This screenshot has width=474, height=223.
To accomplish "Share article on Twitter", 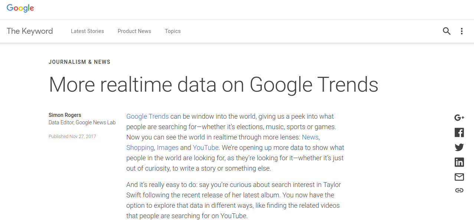I will 459,147.
